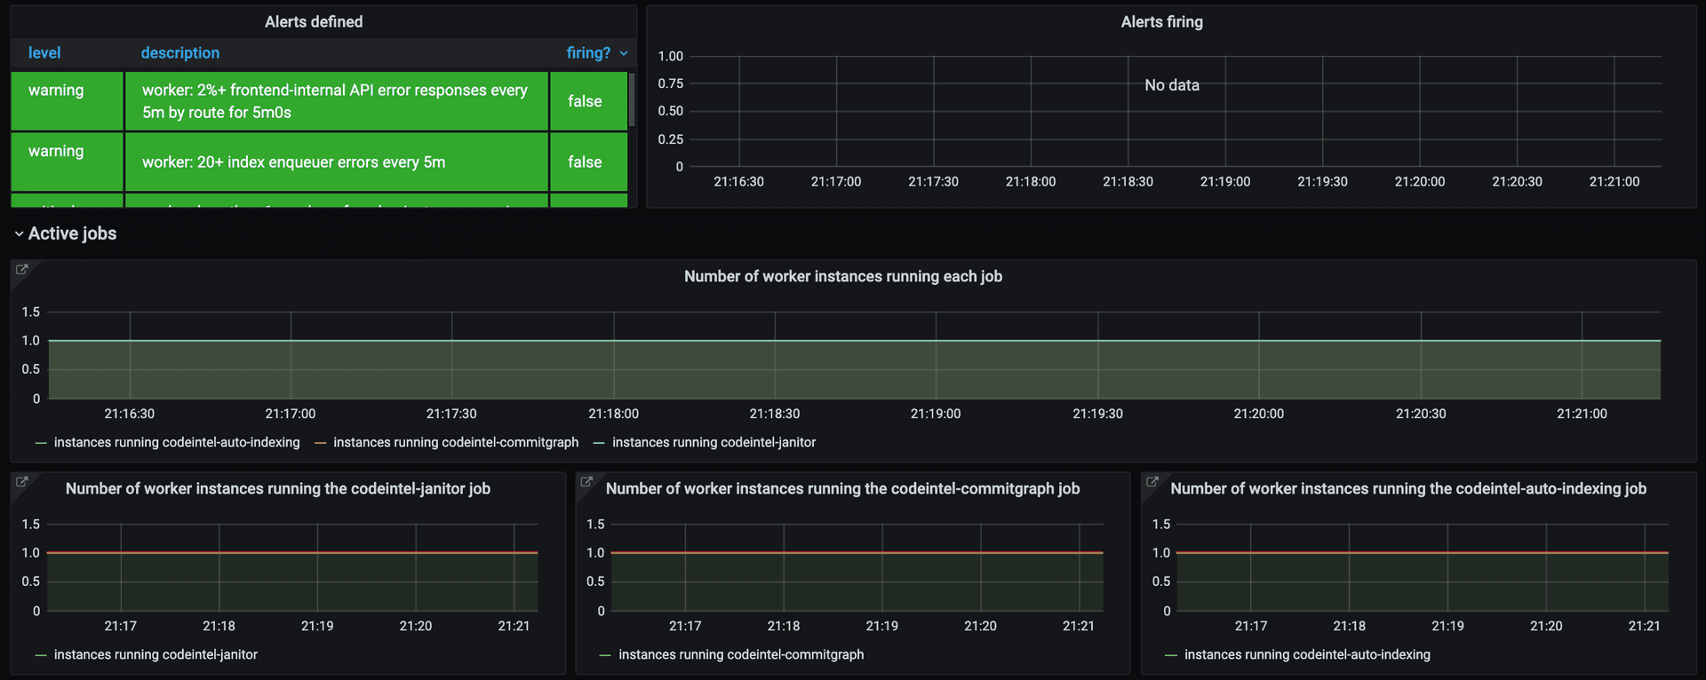Sort the alerts table by the description column

pyautogui.click(x=180, y=53)
